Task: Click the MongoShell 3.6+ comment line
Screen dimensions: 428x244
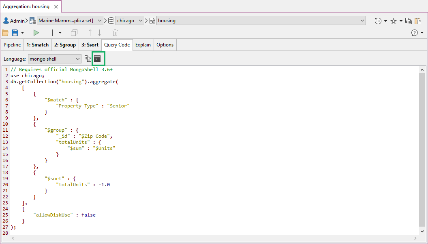Action: (62, 69)
